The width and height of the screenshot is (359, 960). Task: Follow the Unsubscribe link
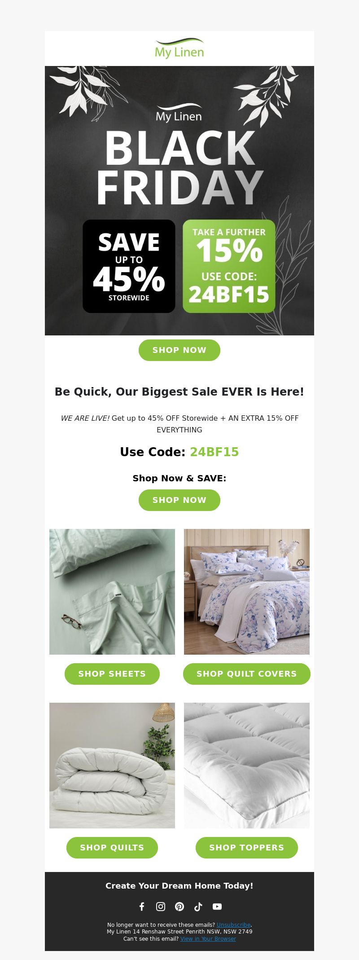click(x=233, y=925)
